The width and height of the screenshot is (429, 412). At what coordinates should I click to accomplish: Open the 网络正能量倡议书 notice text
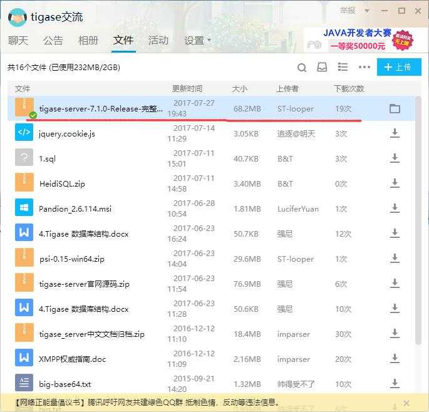point(147,402)
